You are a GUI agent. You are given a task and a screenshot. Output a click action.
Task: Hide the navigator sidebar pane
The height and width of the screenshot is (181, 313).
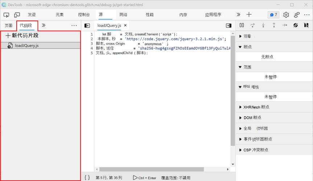[87, 26]
